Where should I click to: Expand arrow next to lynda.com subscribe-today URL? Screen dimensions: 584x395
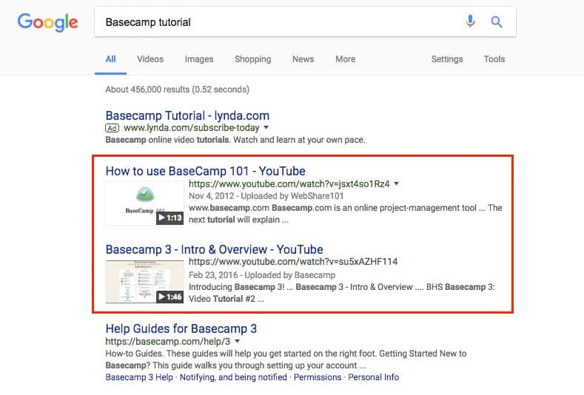point(266,128)
